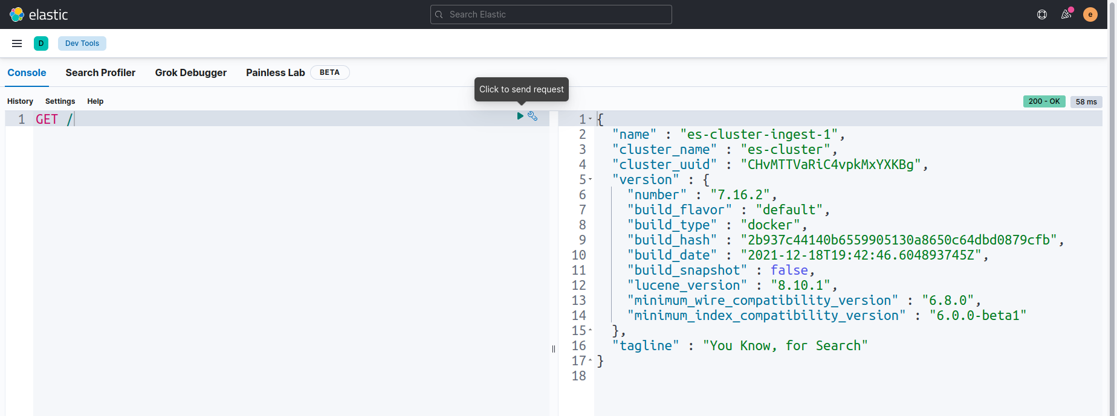Click the green D space avatar
1117x416 pixels.
click(41, 43)
